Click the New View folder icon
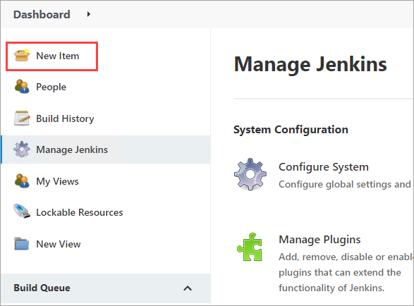 (x=21, y=243)
